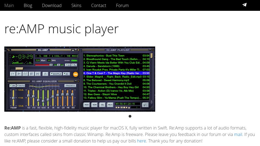This screenshot has height=146, width=260.
Task: Open the playlist SEL menu button
Action: 102,105
